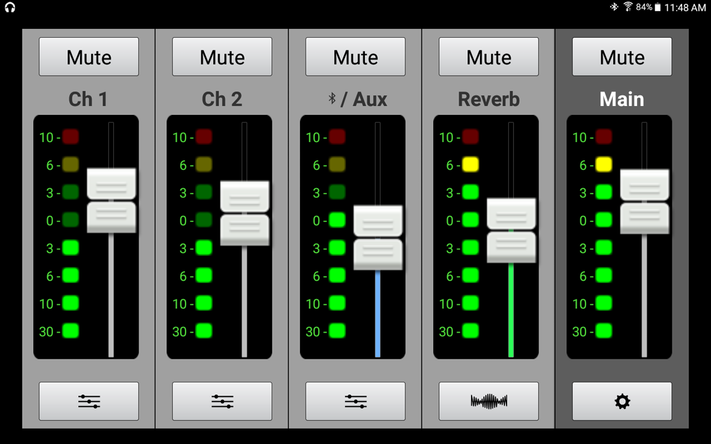Open Ch 1 EQ settings icon
711x444 pixels.
point(89,401)
